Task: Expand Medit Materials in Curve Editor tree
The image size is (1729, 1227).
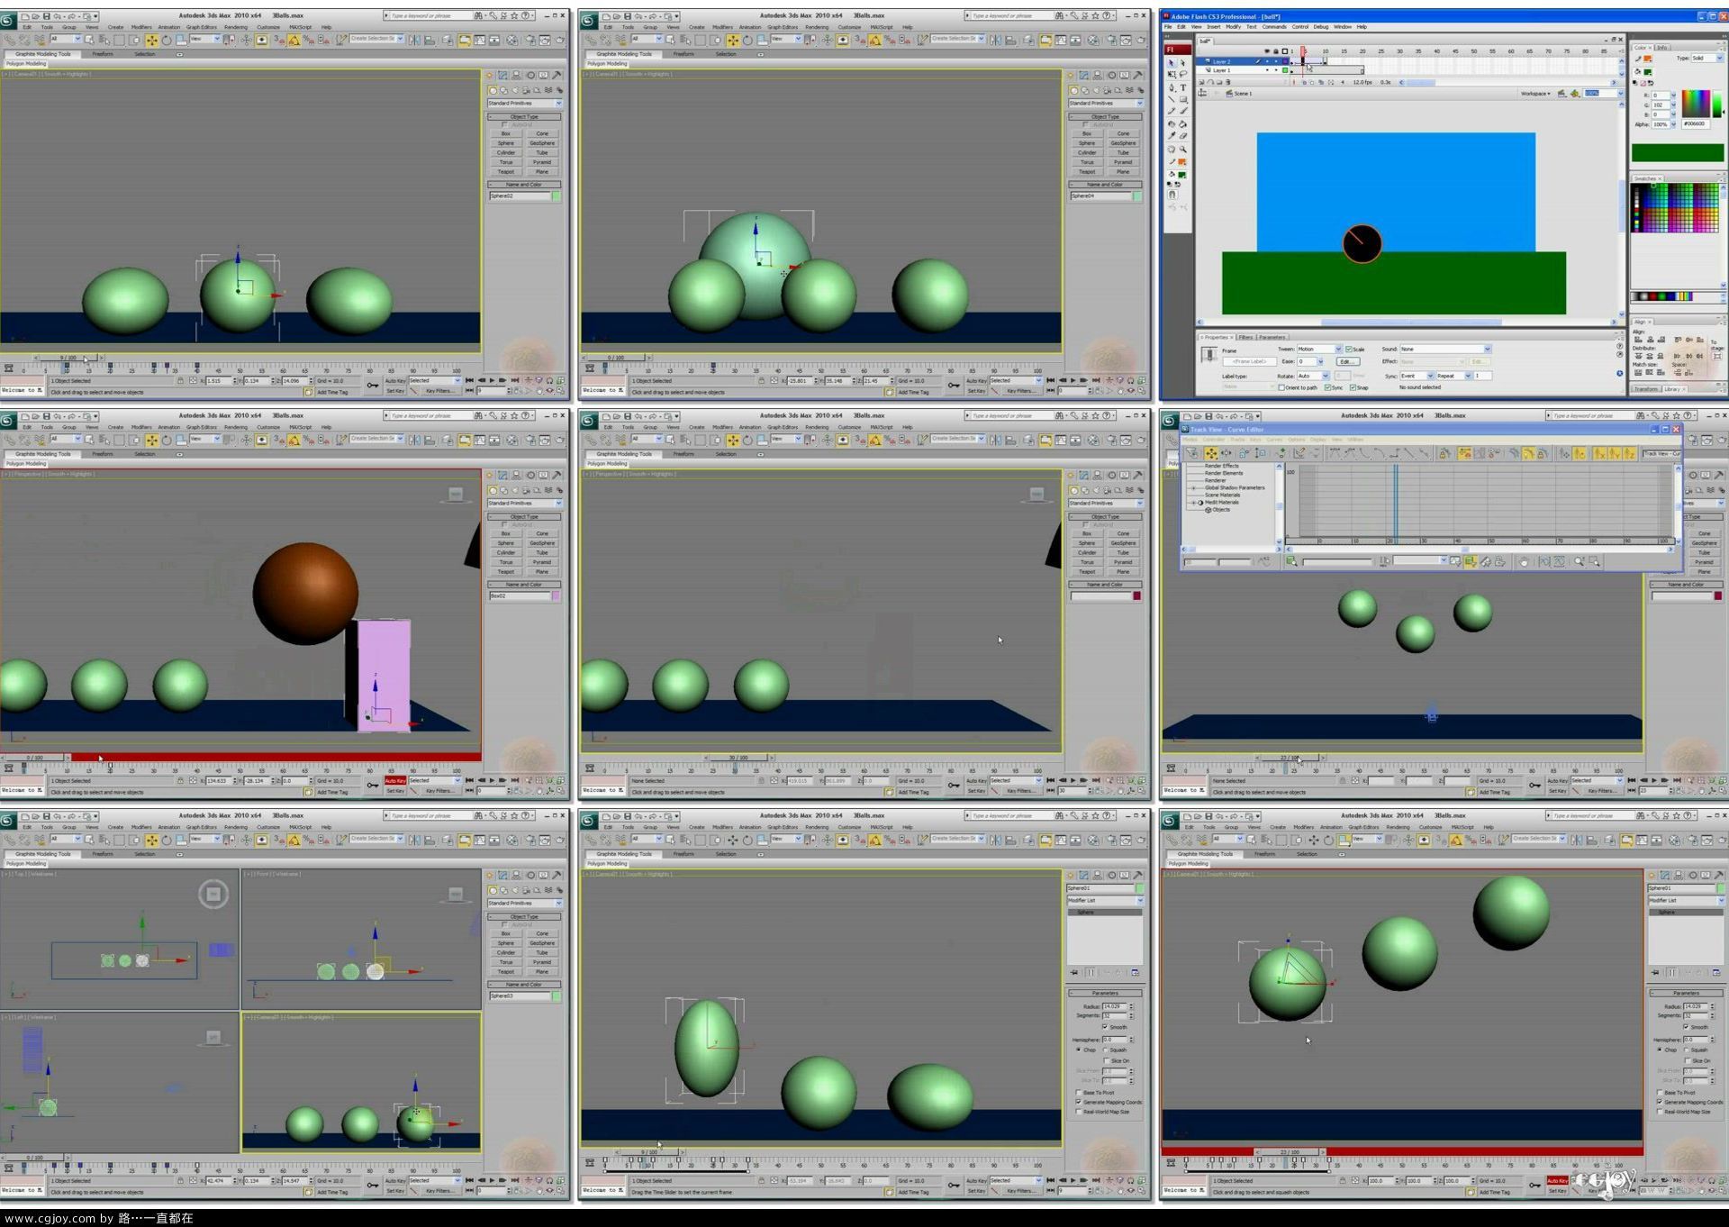Action: (x=1193, y=502)
